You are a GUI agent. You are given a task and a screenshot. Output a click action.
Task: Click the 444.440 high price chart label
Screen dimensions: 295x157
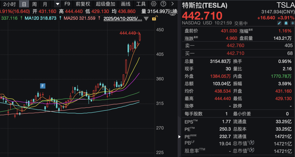128,33
